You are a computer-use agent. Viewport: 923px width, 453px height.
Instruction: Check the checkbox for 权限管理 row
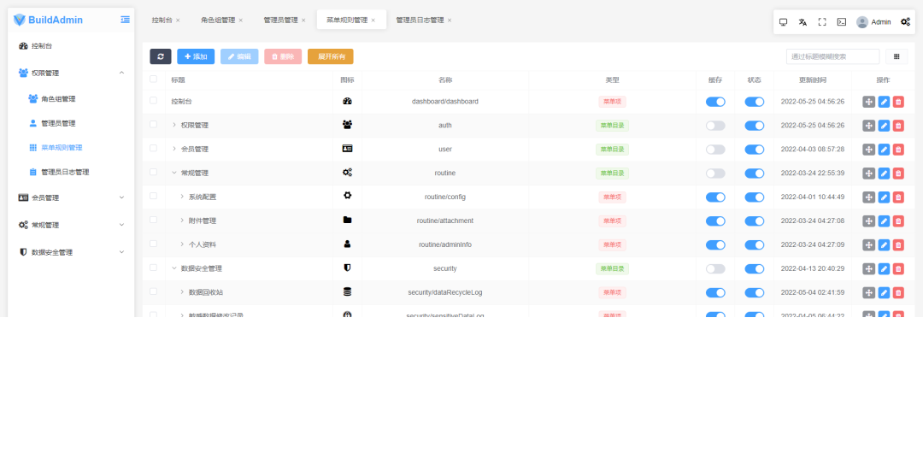[154, 124]
